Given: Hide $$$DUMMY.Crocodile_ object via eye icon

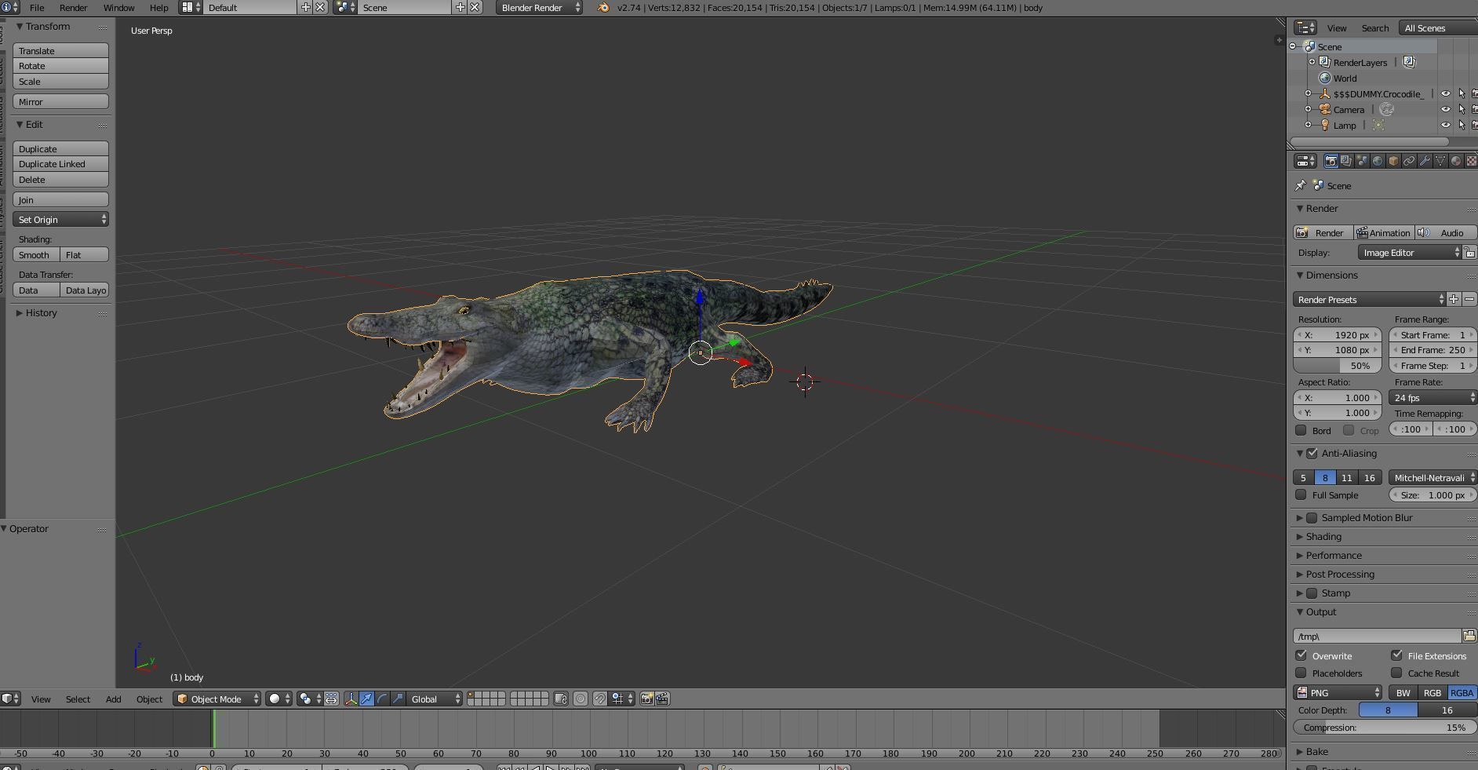Looking at the screenshot, I should tap(1445, 93).
